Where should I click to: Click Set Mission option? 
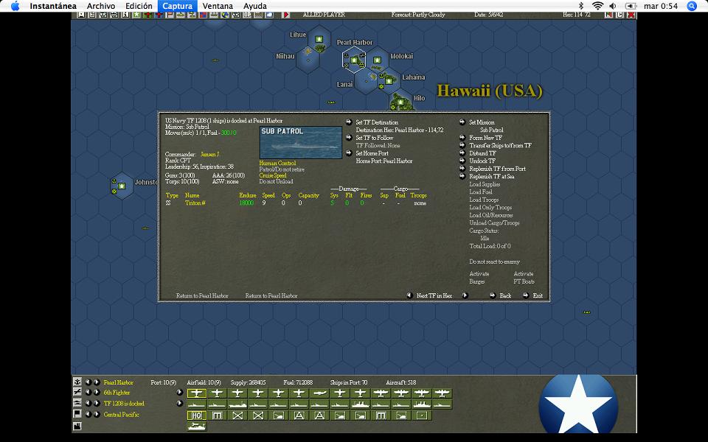click(482, 122)
